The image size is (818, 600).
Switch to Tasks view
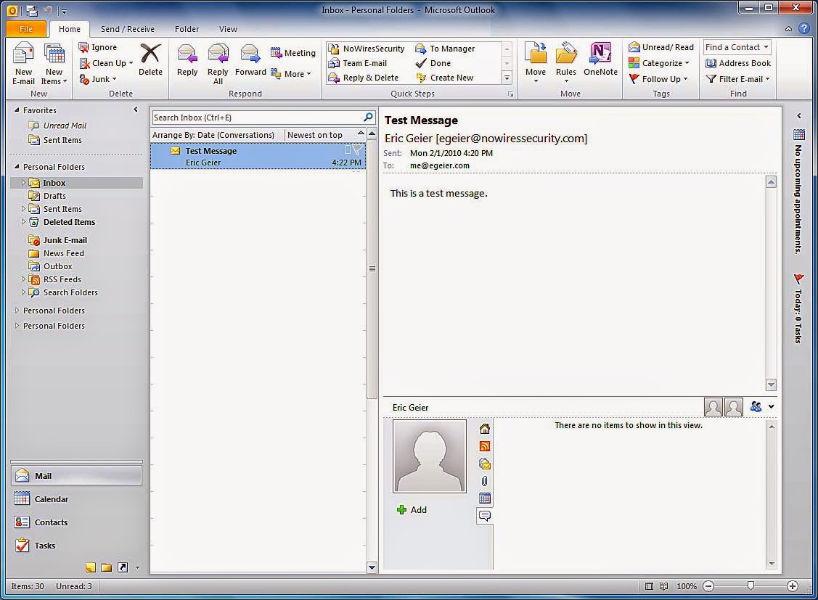click(x=76, y=546)
